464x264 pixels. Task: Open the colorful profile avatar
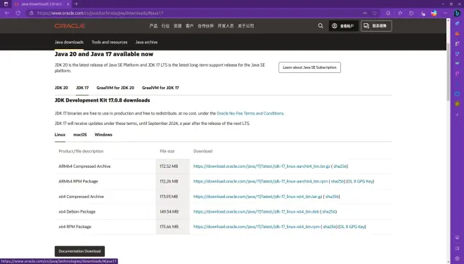[x=434, y=13]
